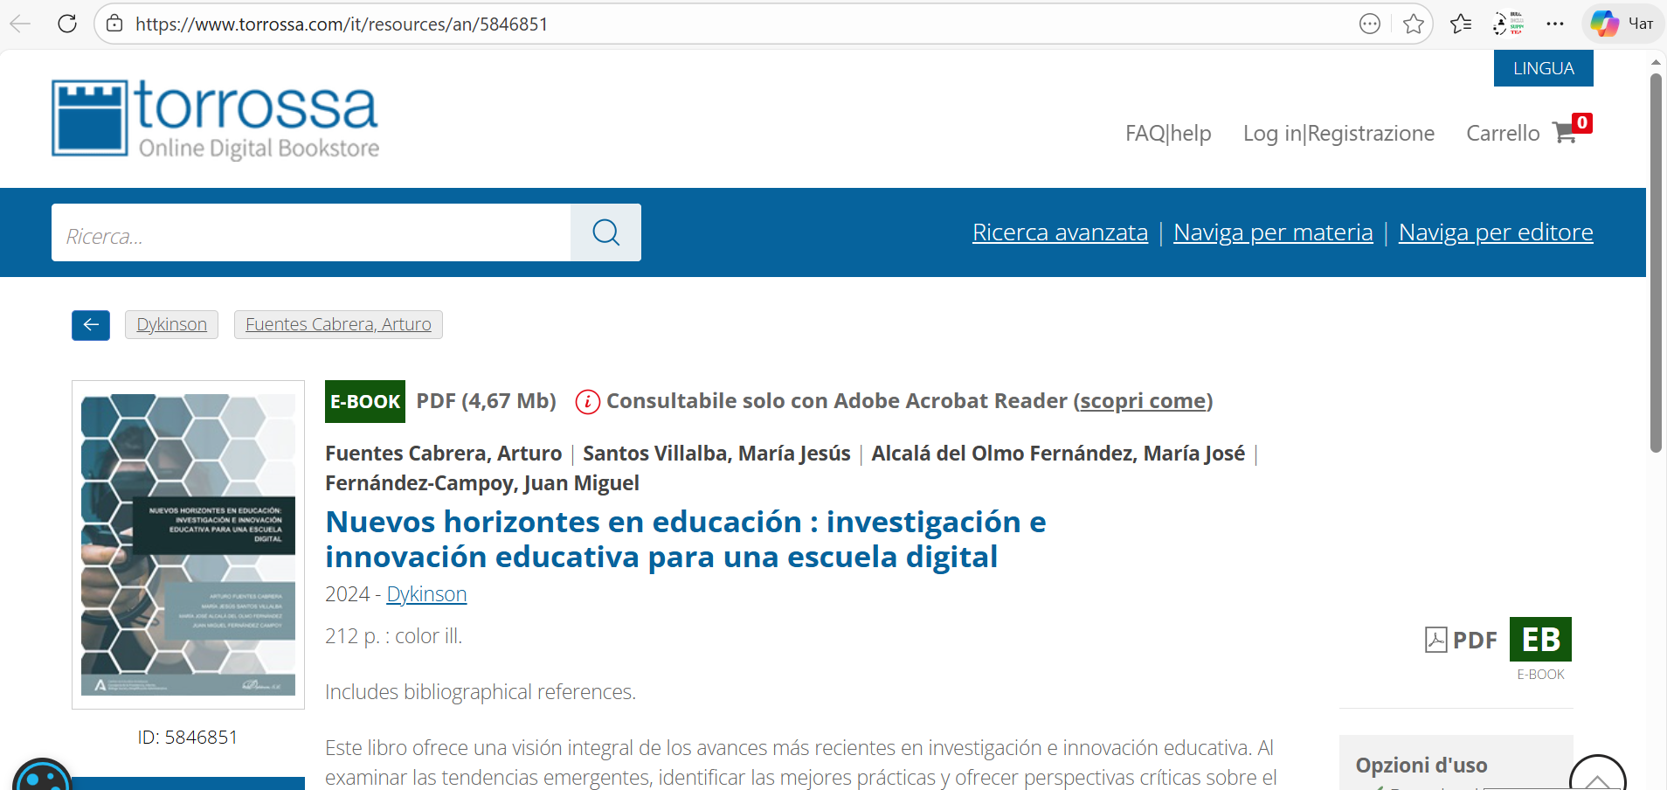Add page to favorites star icon
Screen dimensions: 1667x790
point(1413,24)
